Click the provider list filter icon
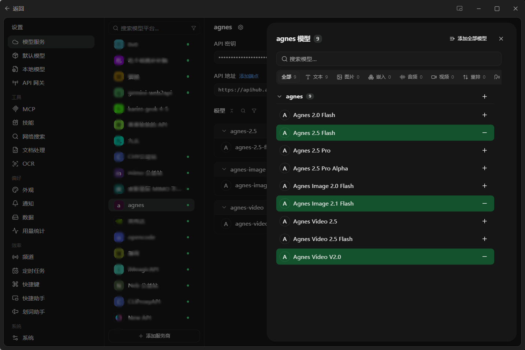The image size is (525, 350). coord(193,28)
